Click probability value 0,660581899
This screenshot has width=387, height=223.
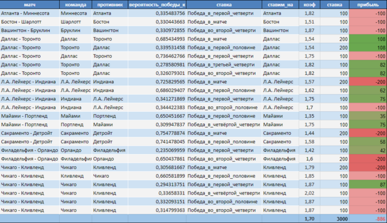tap(157, 176)
